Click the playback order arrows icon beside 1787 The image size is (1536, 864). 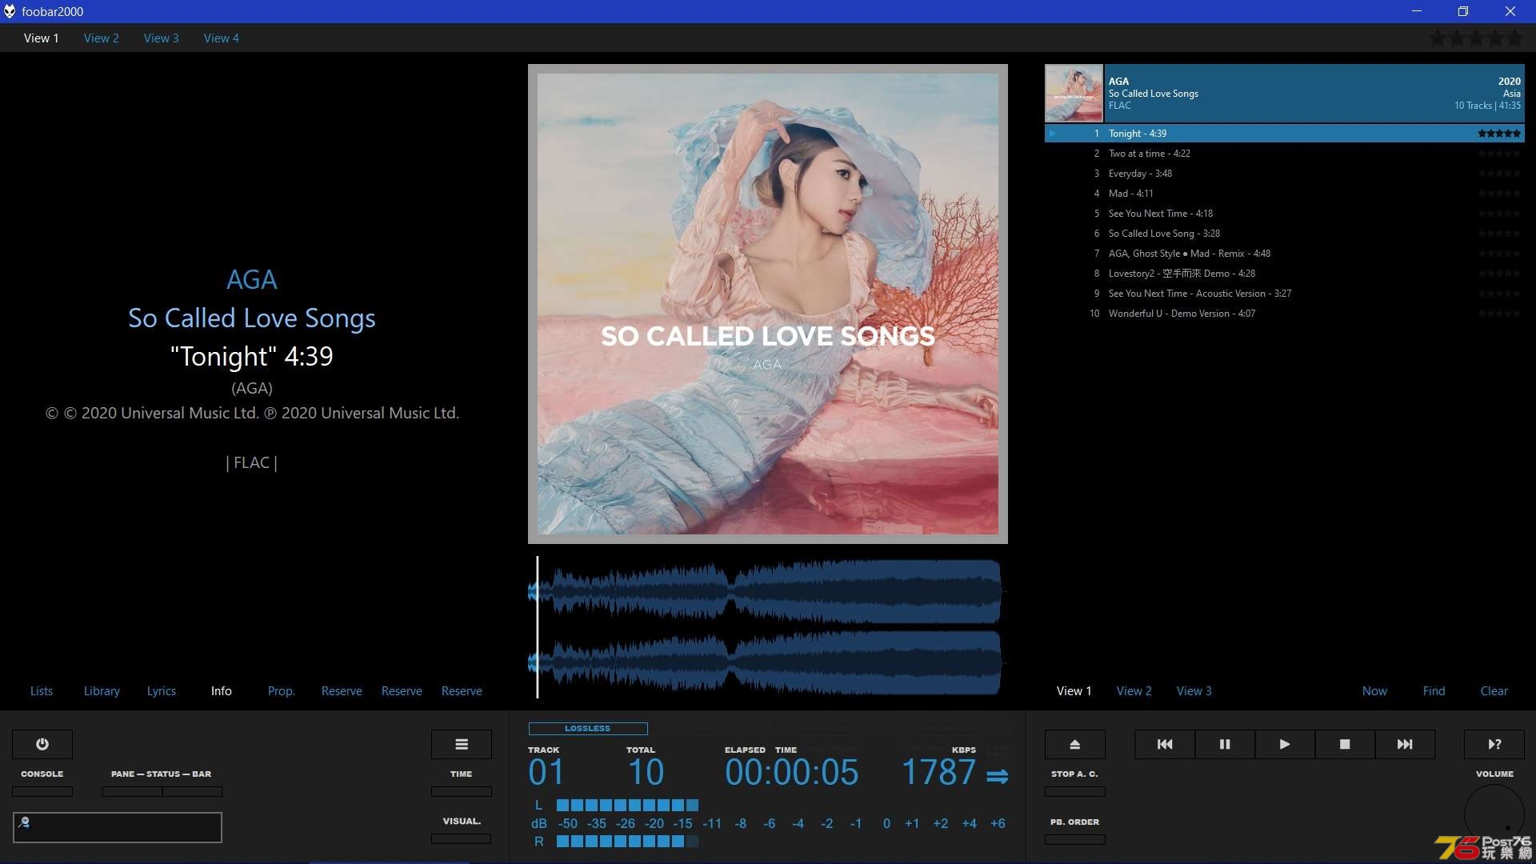tap(997, 776)
